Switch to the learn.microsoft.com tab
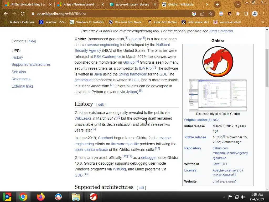 coord(81,4)
